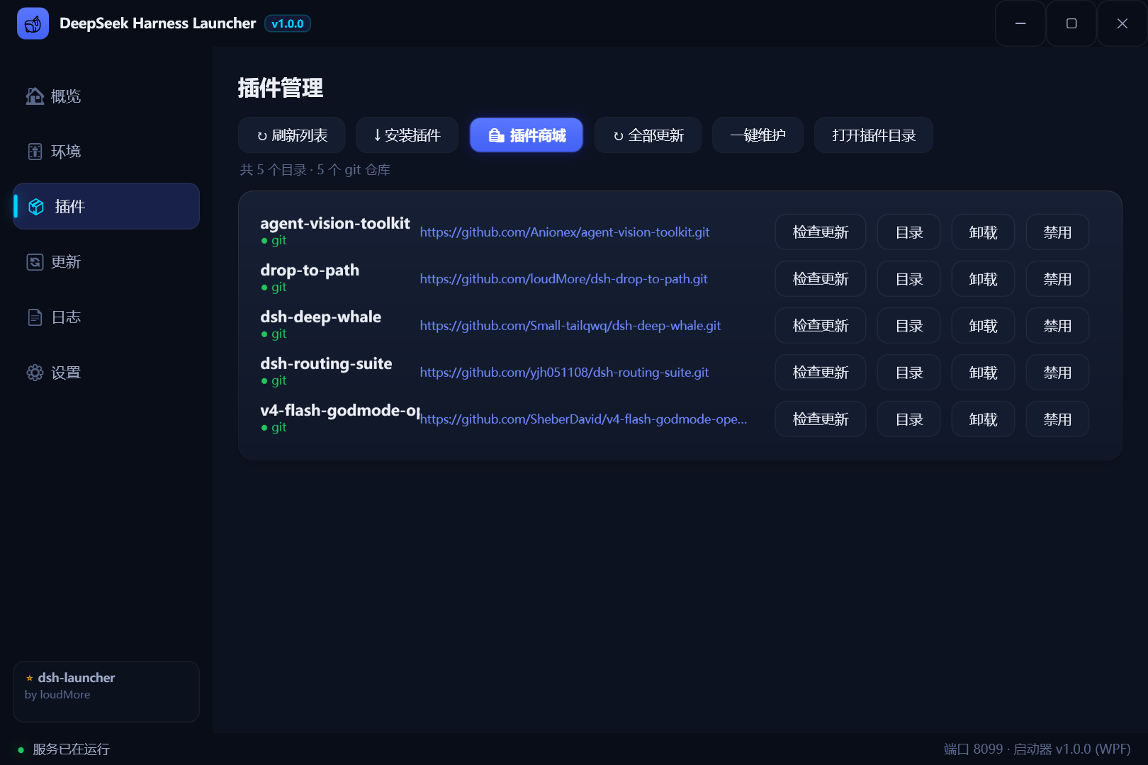
Task: Go to the 更新 page
Action: (x=106, y=262)
